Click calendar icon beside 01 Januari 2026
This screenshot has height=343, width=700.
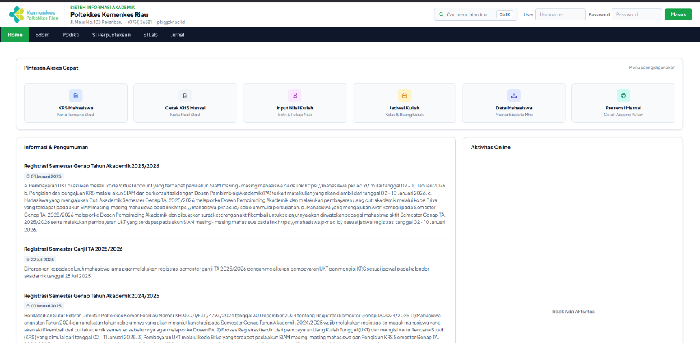[x=28, y=176]
